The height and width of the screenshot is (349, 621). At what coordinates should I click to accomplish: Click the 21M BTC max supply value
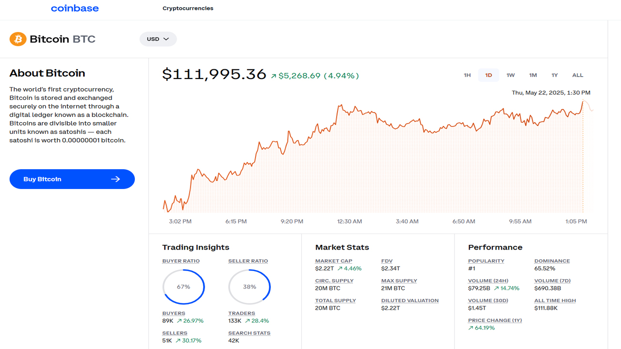coord(393,288)
